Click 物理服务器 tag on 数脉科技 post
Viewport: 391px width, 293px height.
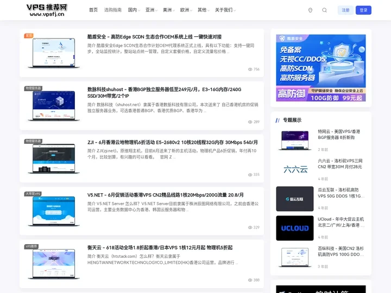click(x=33, y=88)
